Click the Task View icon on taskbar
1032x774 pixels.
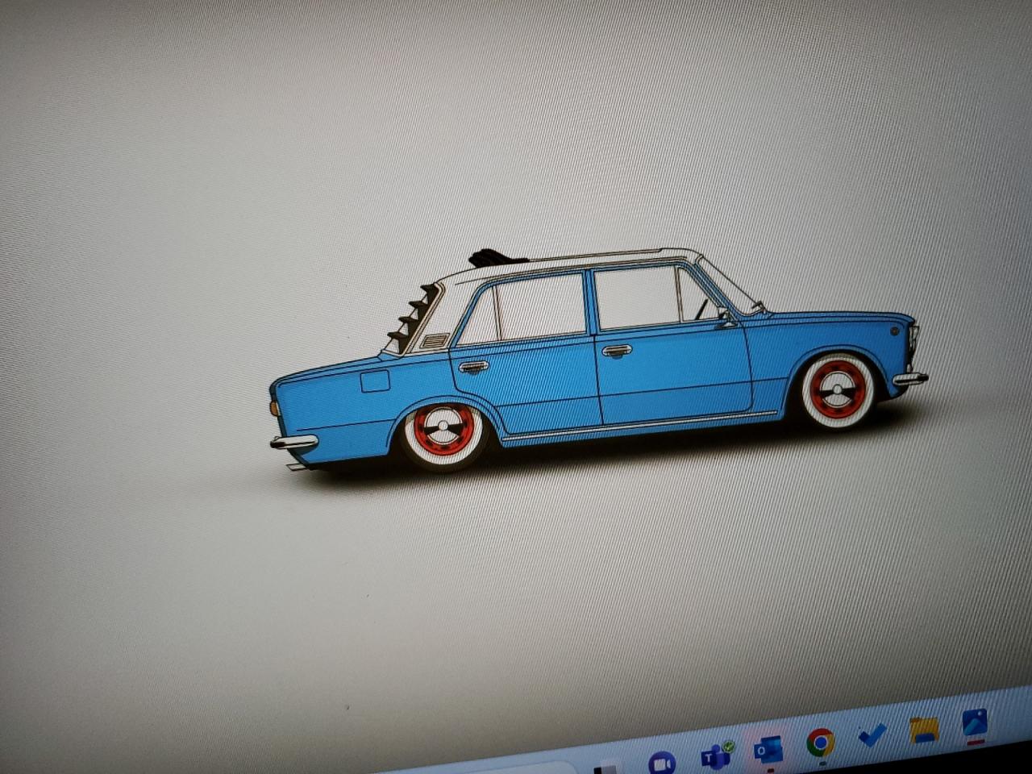(610, 767)
